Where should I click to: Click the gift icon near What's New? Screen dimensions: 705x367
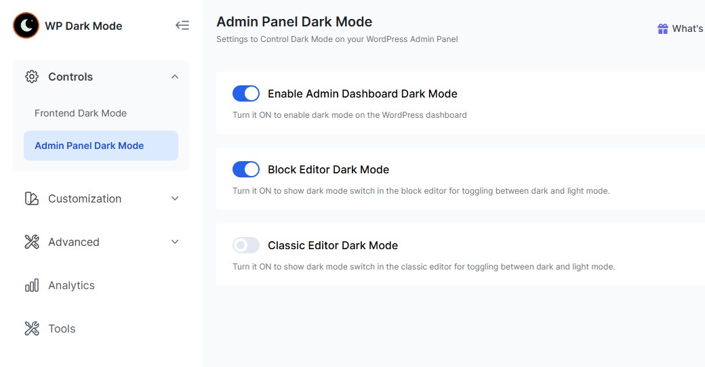[x=663, y=28]
